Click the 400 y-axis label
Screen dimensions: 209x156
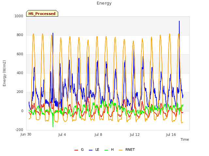pyautogui.click(x=20, y=73)
